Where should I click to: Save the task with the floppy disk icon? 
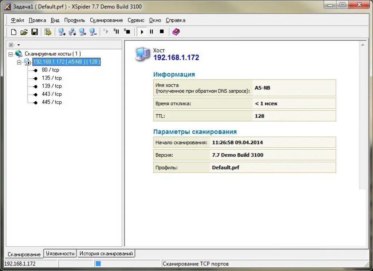[x=35, y=32]
